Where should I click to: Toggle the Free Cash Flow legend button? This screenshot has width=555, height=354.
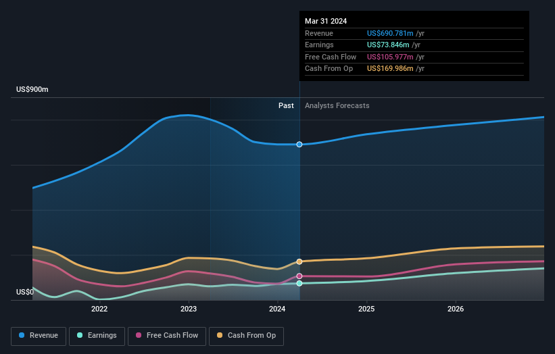[x=167, y=336]
